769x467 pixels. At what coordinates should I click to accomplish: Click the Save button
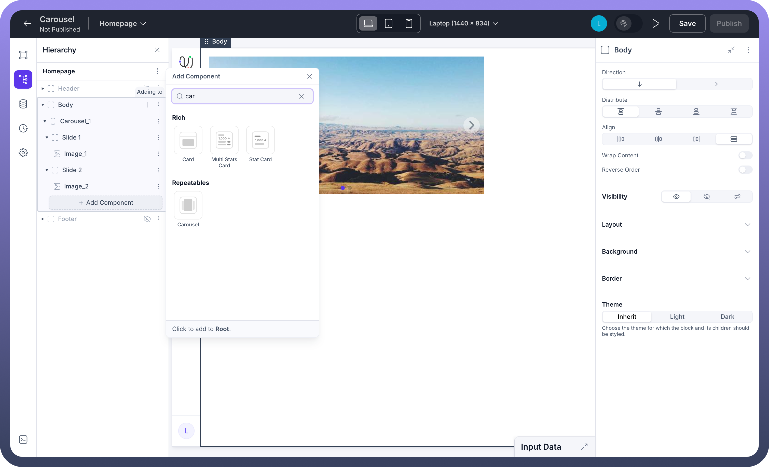687,23
